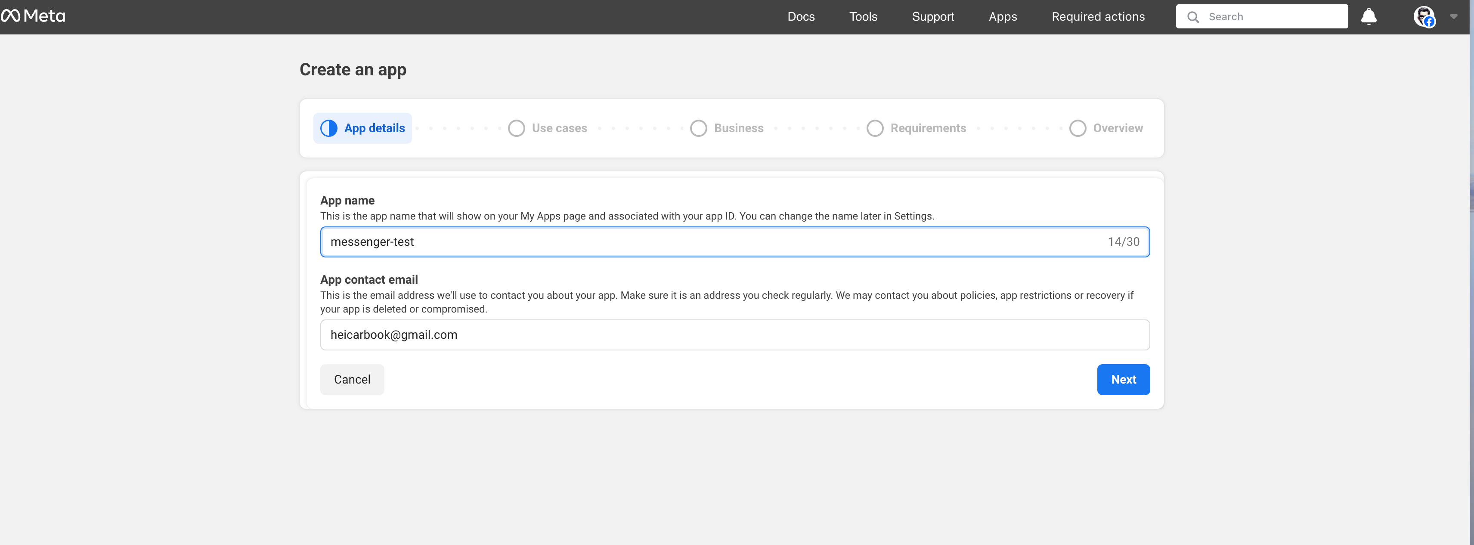Image resolution: width=1474 pixels, height=545 pixels.
Task: Open the notifications bell
Action: tap(1369, 17)
